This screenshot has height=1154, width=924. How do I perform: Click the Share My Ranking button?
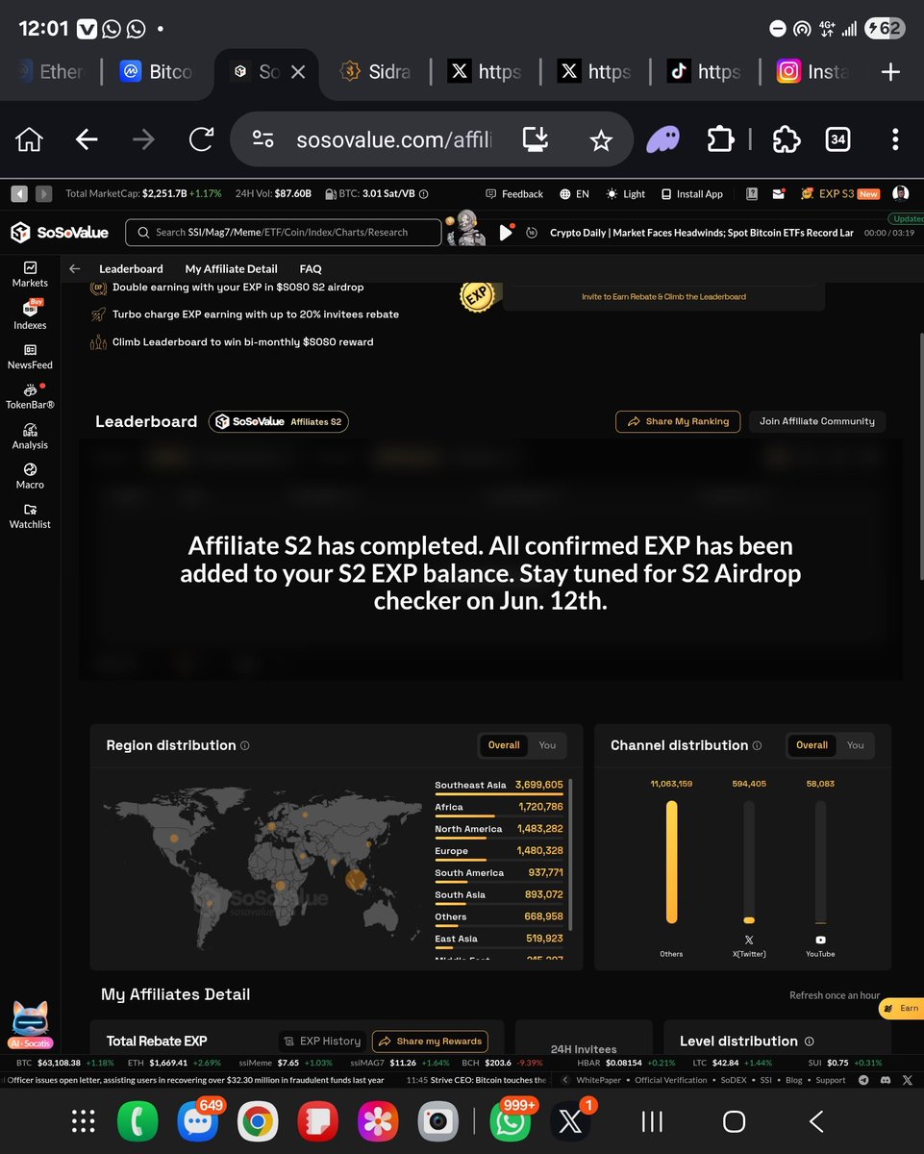click(x=678, y=421)
